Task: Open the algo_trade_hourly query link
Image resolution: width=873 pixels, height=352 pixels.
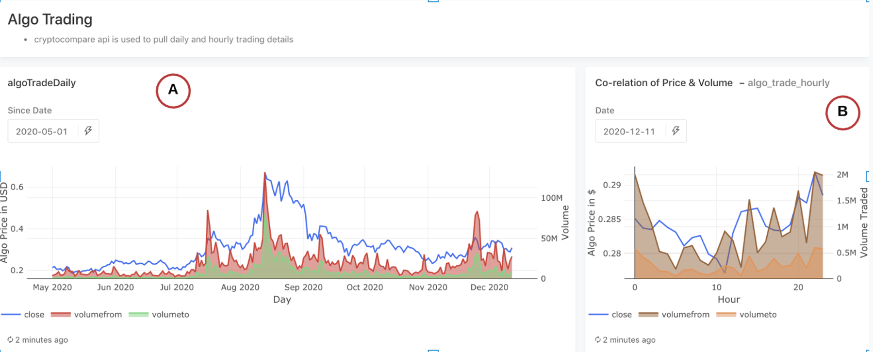Action: 789,83
